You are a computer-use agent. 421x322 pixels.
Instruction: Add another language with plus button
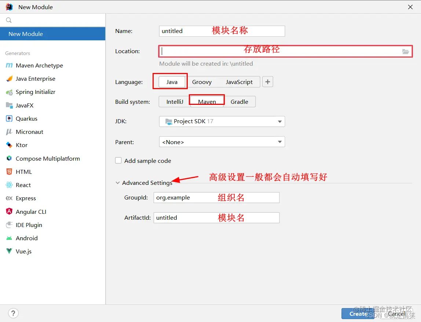coord(268,82)
